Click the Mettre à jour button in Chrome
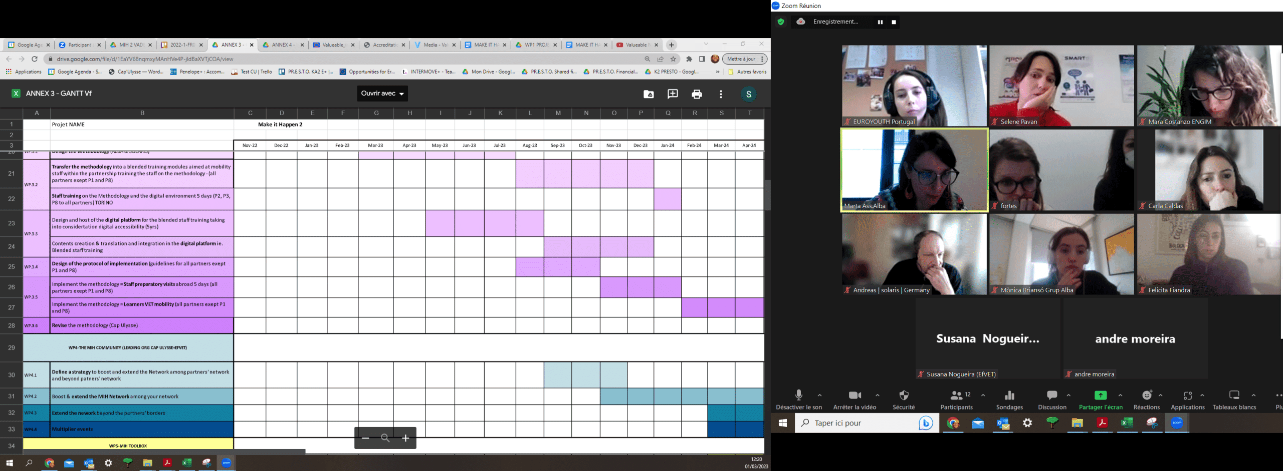This screenshot has width=1283, height=471. (x=741, y=59)
